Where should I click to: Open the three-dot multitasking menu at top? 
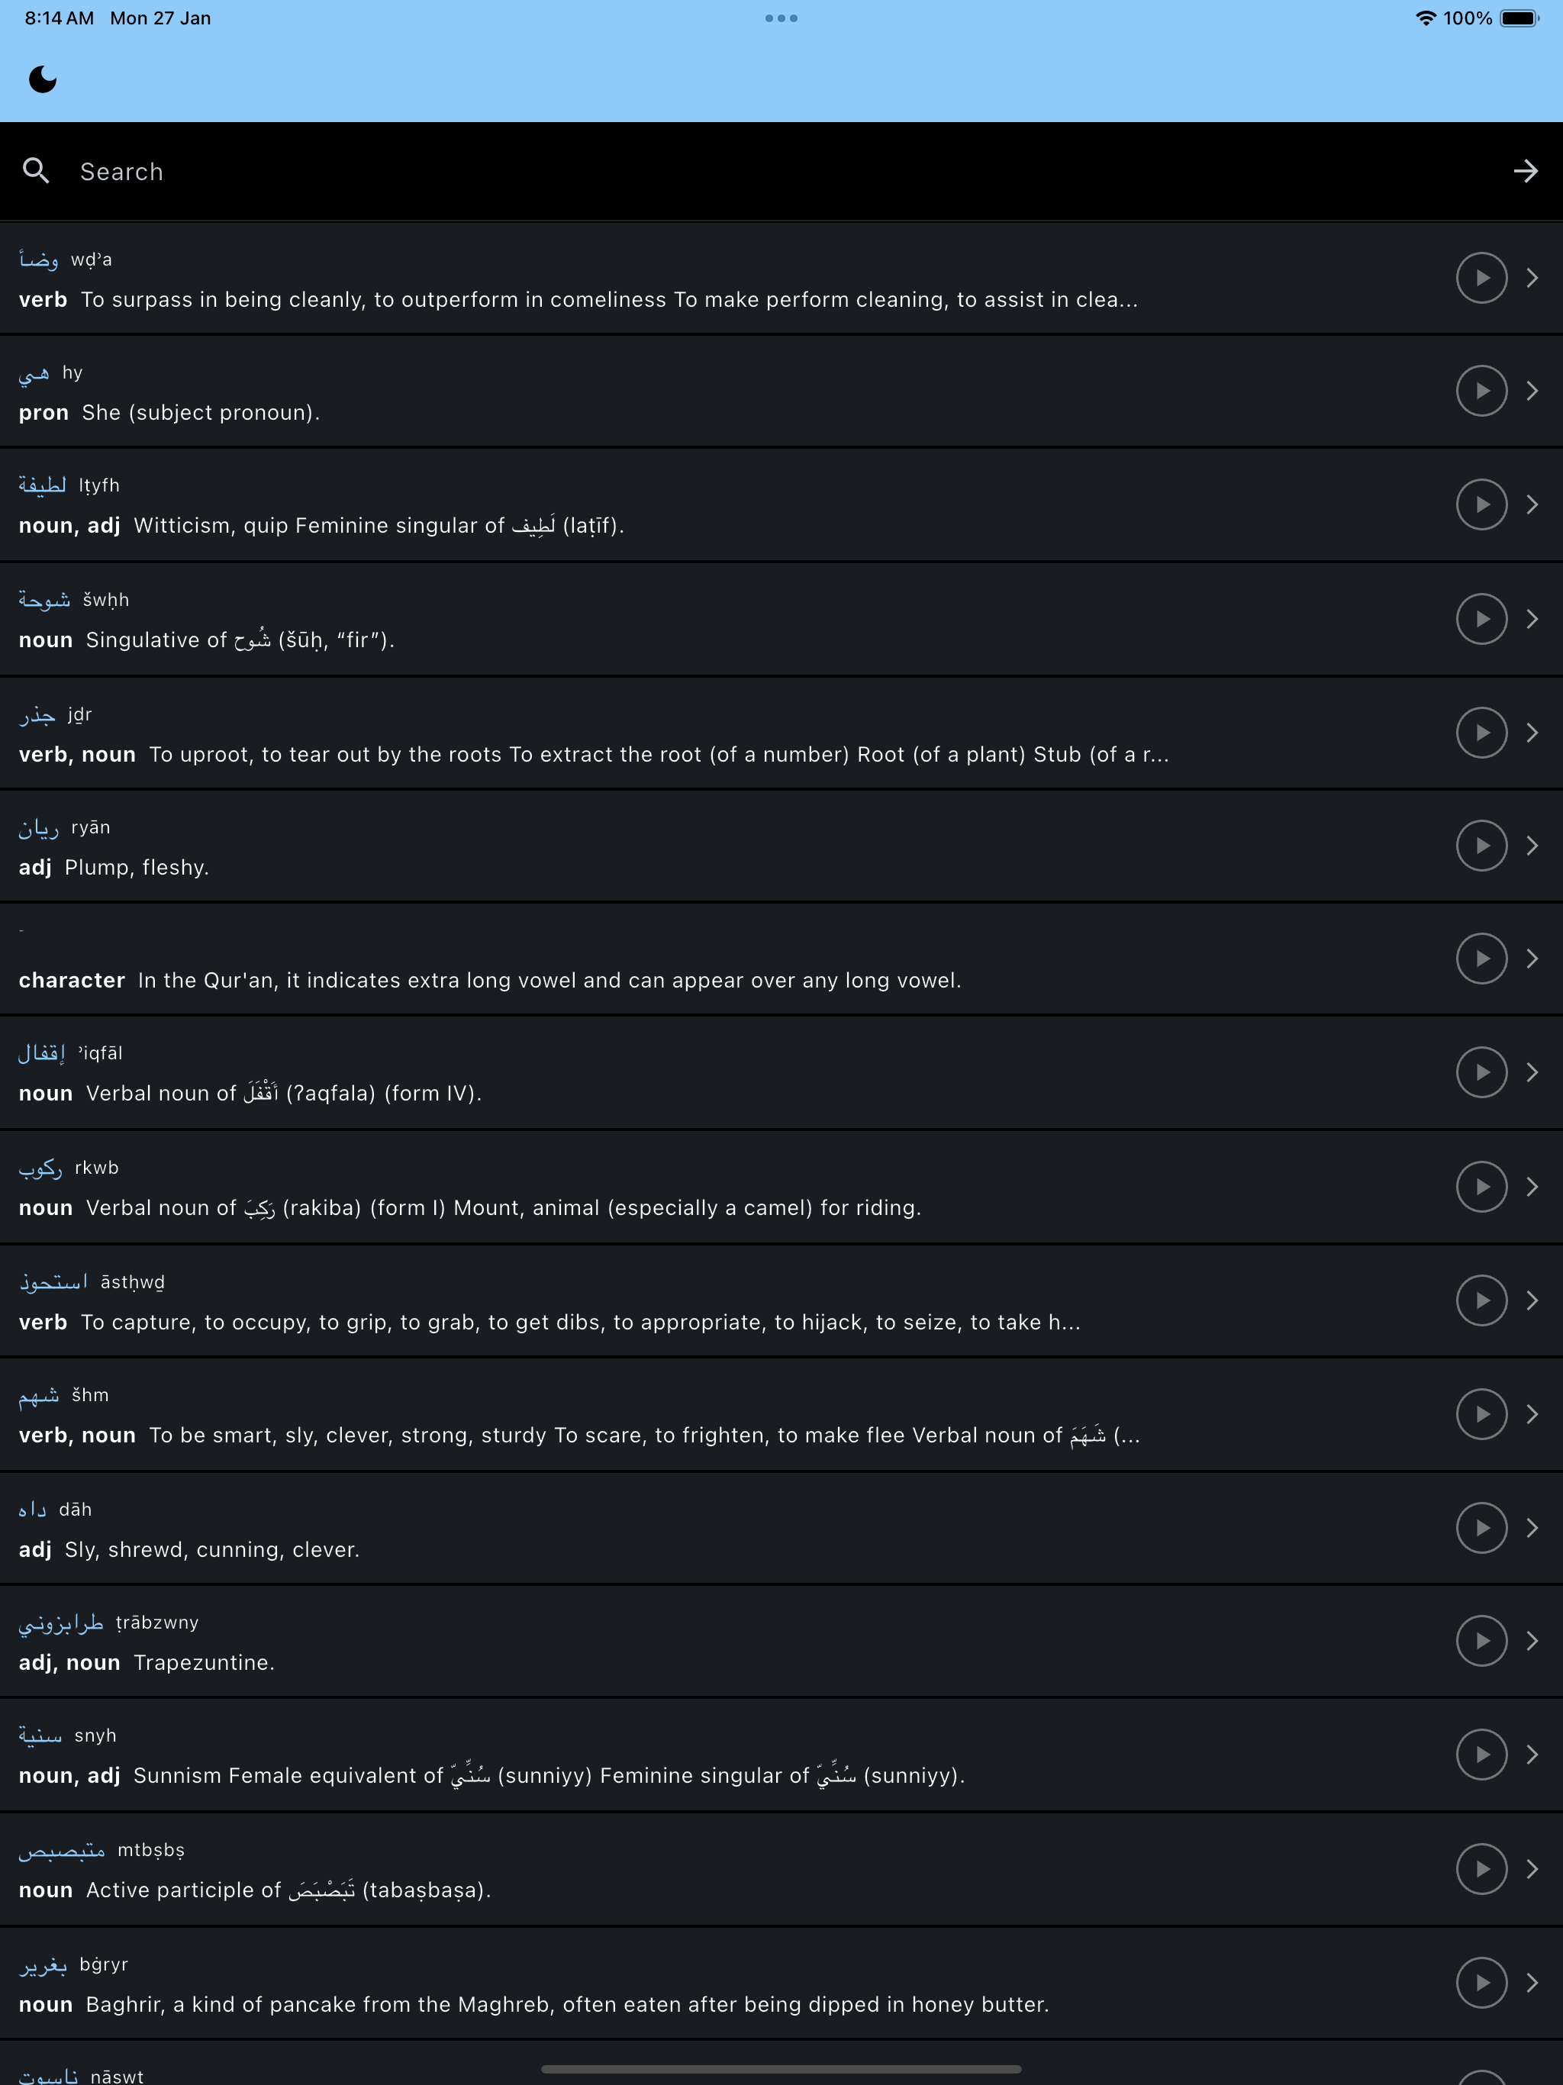click(x=781, y=18)
